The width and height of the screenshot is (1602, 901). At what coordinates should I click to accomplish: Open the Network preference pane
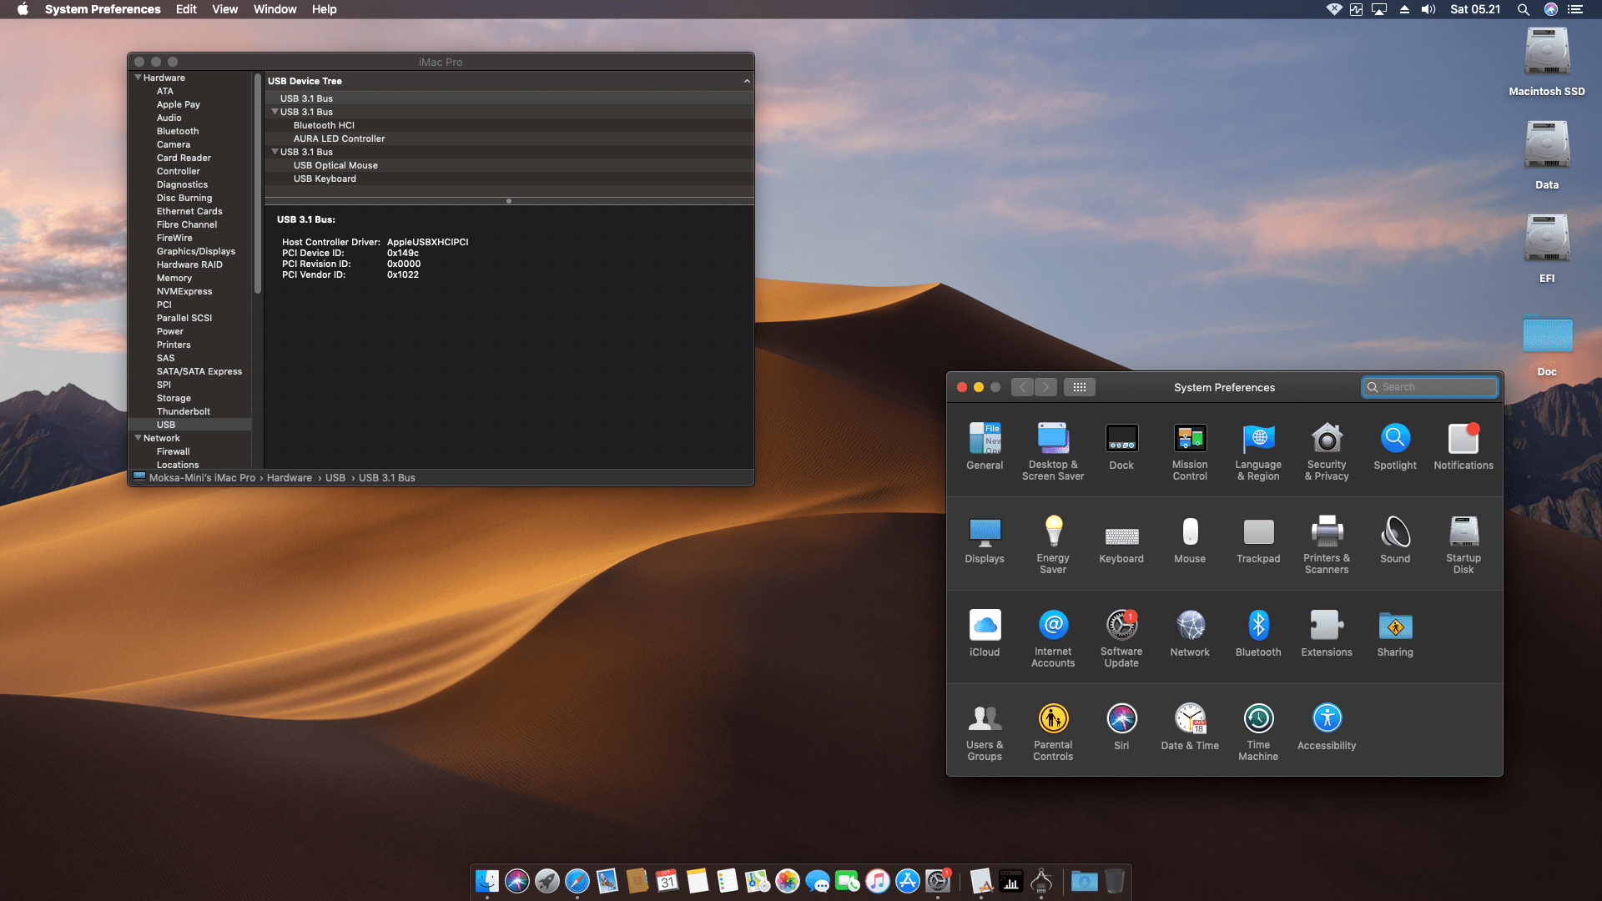click(1190, 634)
